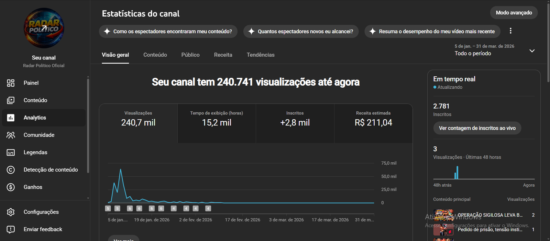Click the '17 de mar. de 2026' x-axis label
The image size is (550, 241).
point(330,220)
